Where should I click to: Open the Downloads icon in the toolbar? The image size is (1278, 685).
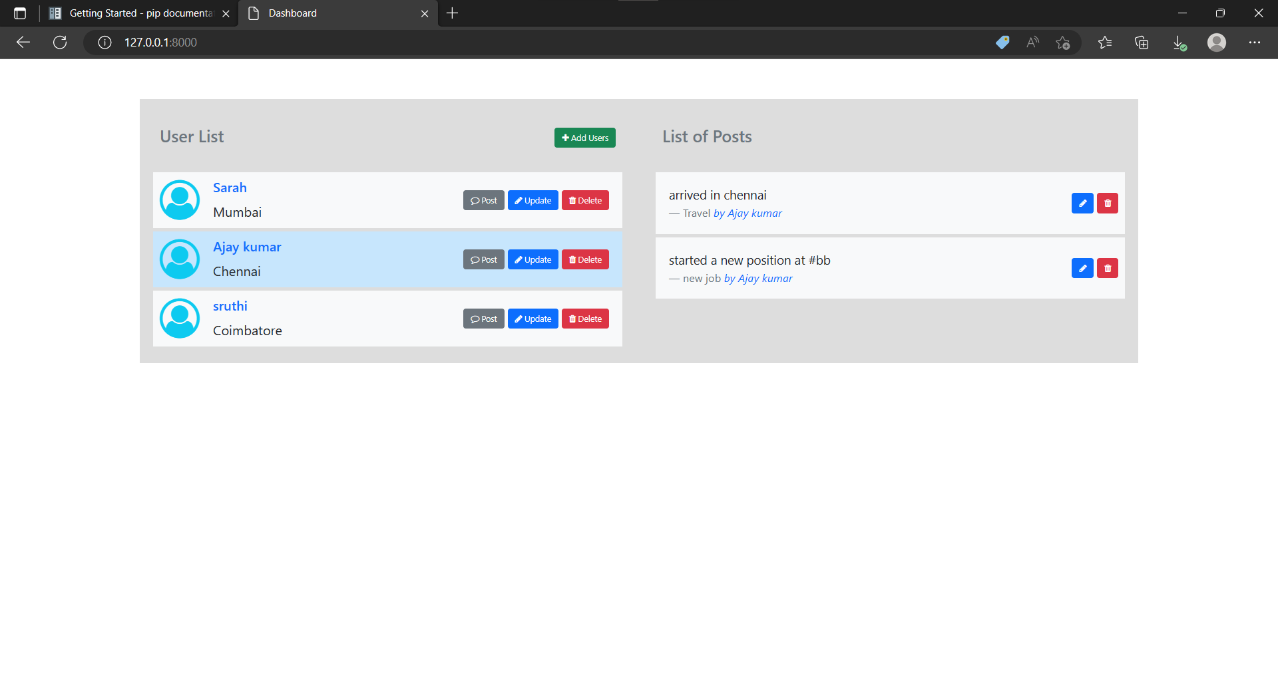1179,42
